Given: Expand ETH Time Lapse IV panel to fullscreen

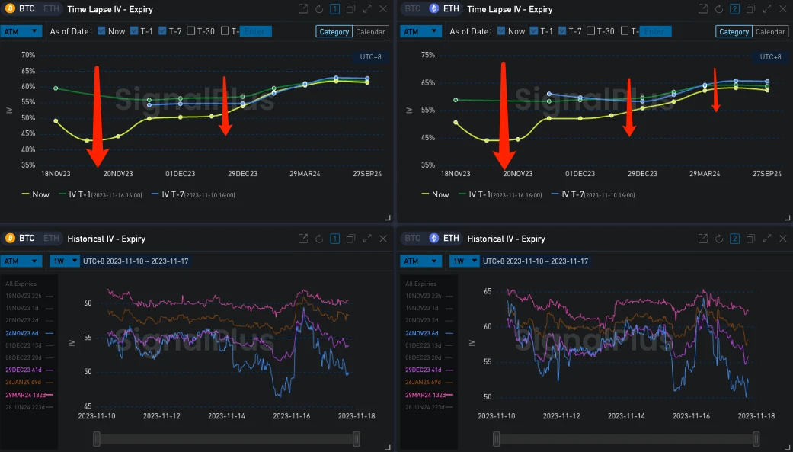Looking at the screenshot, I should tap(768, 9).
